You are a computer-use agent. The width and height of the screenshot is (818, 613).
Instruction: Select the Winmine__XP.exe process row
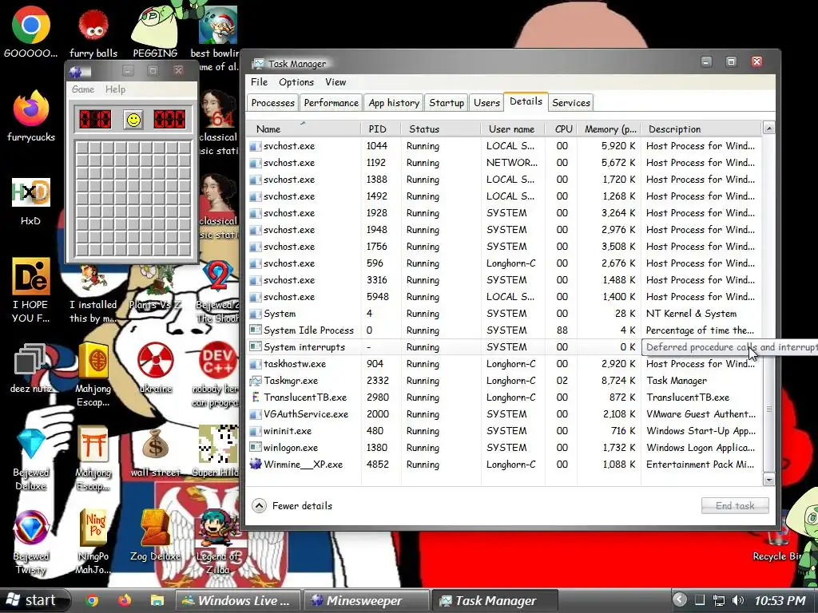(505, 465)
